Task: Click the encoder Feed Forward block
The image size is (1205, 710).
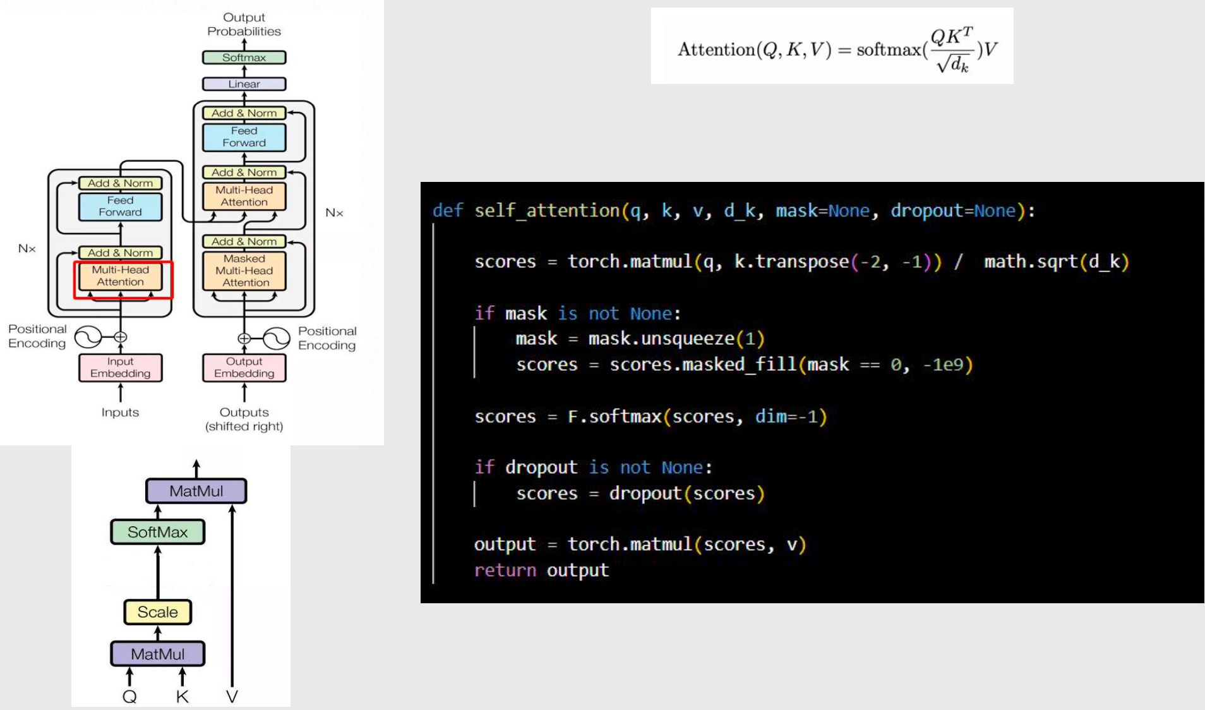Action: click(x=120, y=207)
